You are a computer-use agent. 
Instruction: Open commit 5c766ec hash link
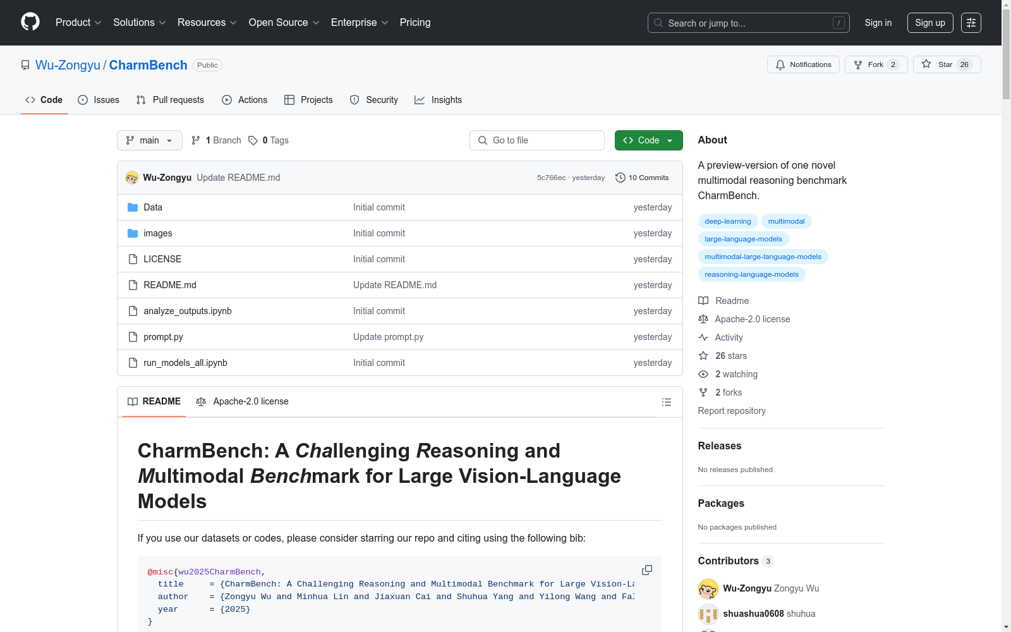pyautogui.click(x=551, y=178)
